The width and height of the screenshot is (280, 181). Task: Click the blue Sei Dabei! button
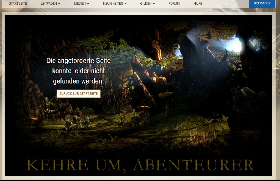click(x=262, y=4)
